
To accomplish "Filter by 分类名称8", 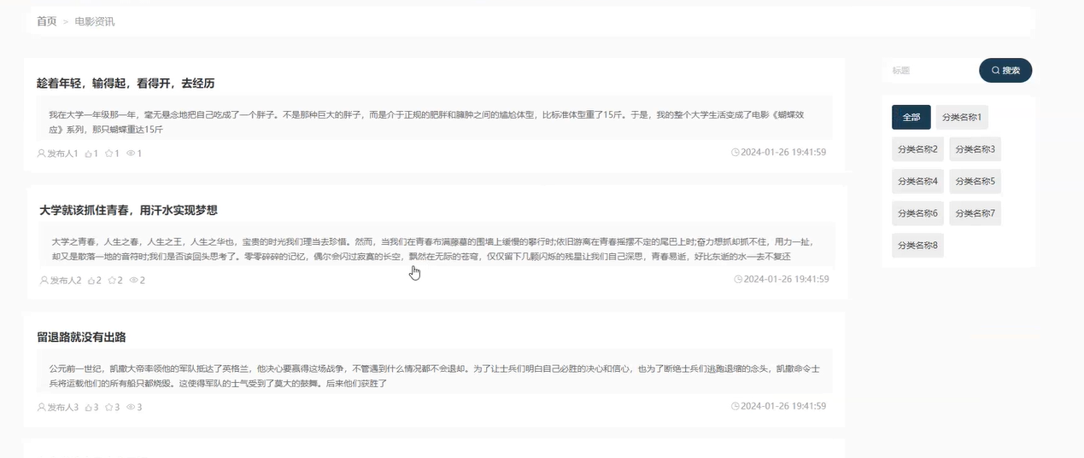I will (x=917, y=246).
